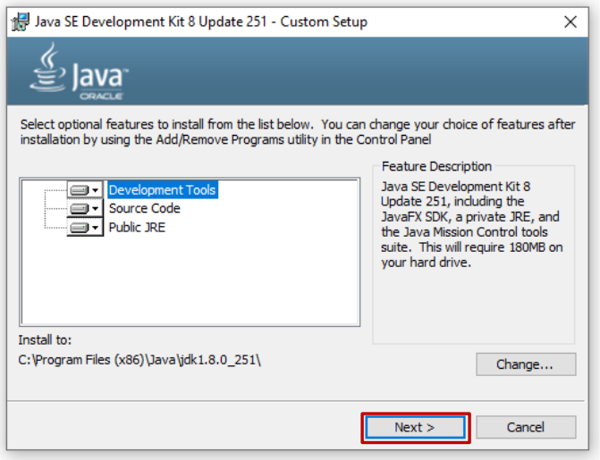Viewport: 600px width, 460px height.
Task: Open the Source Code feature dropdown
Action: (x=85, y=208)
